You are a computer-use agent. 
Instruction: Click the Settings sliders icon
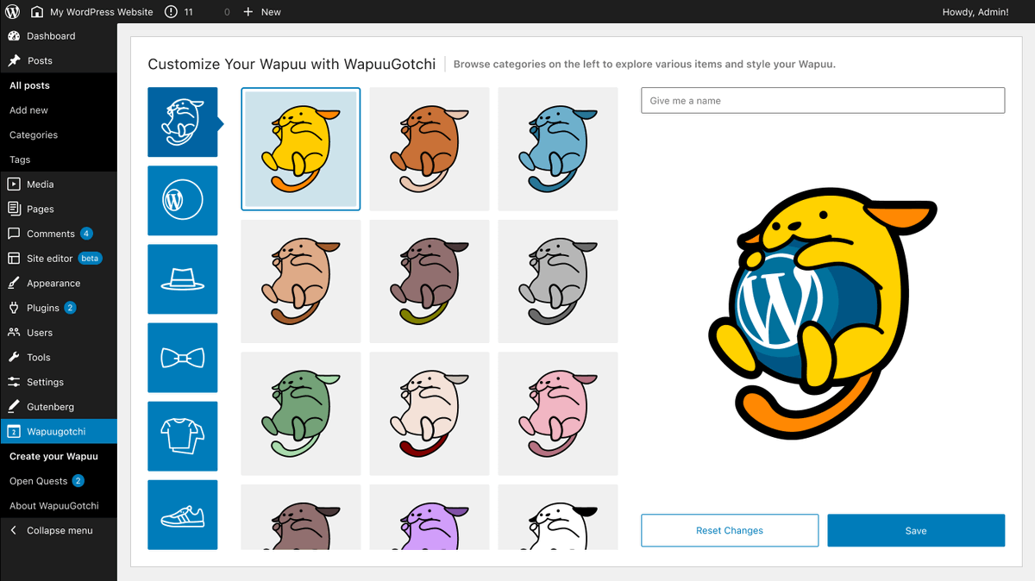click(x=14, y=382)
